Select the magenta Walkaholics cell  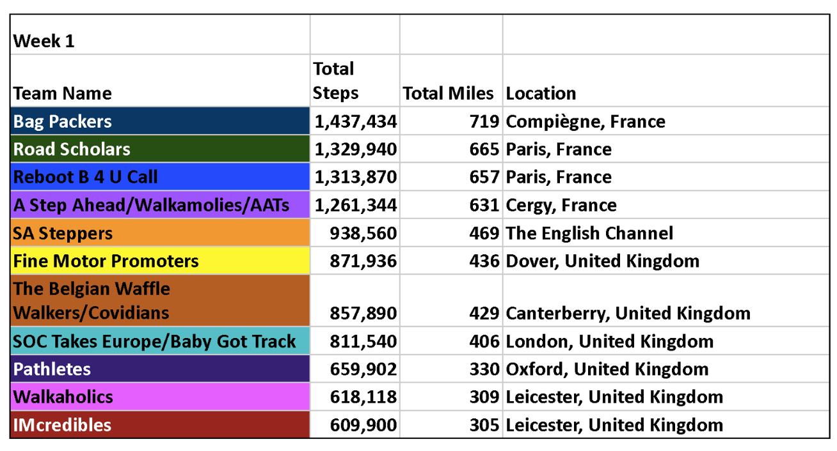pyautogui.click(x=160, y=397)
